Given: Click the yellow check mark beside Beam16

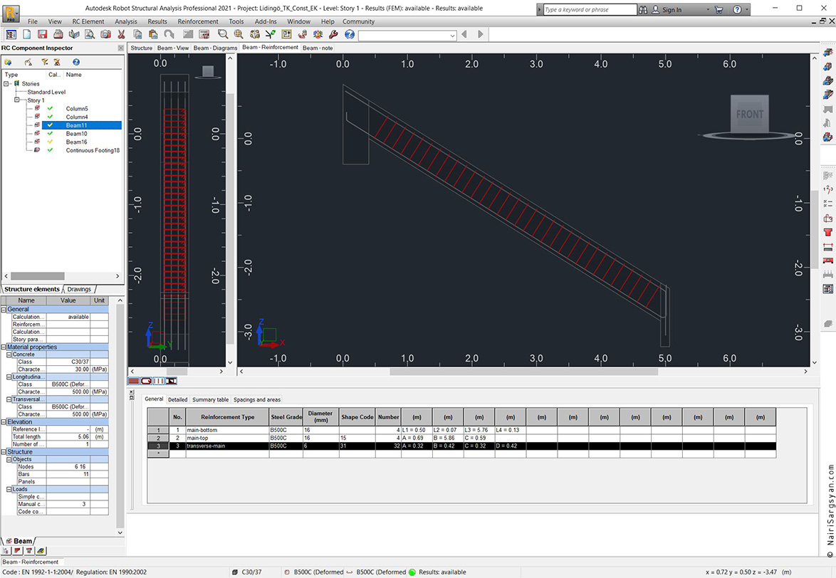Looking at the screenshot, I should [x=50, y=142].
